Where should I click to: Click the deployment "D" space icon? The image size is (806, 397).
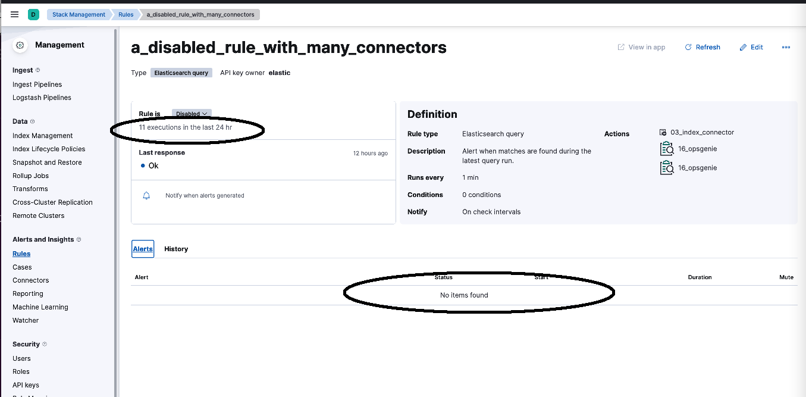33,13
